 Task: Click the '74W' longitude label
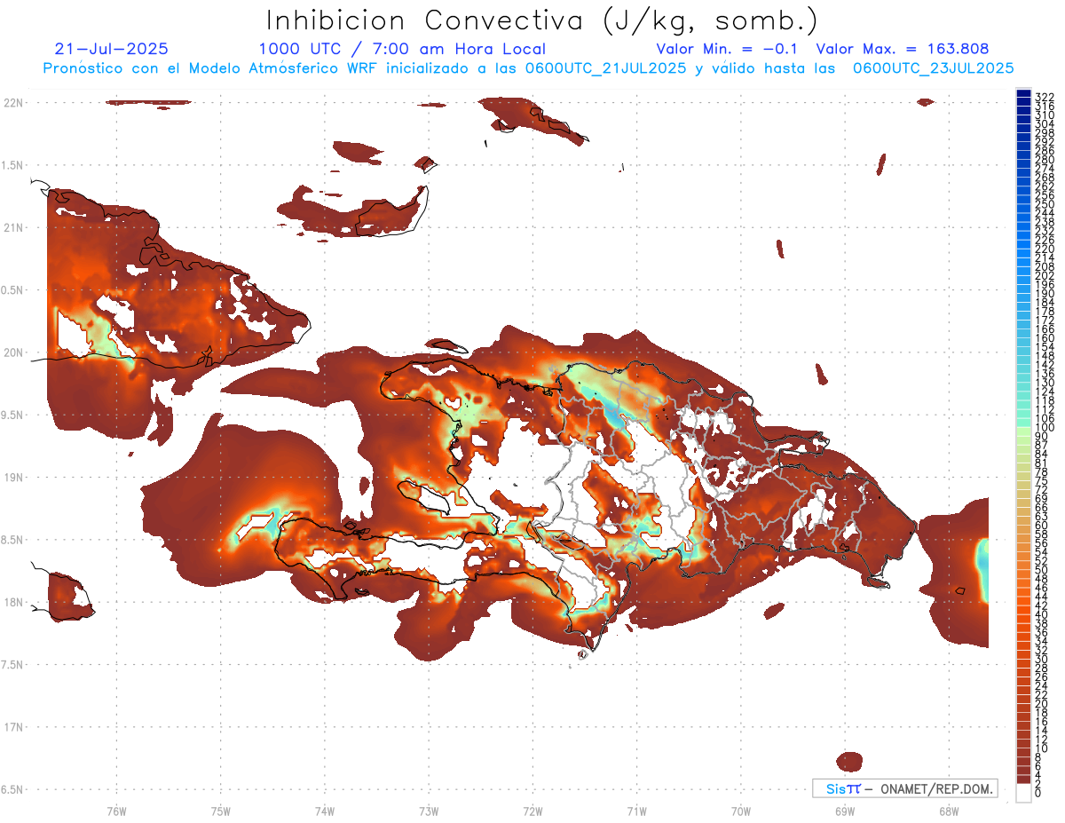(x=325, y=811)
